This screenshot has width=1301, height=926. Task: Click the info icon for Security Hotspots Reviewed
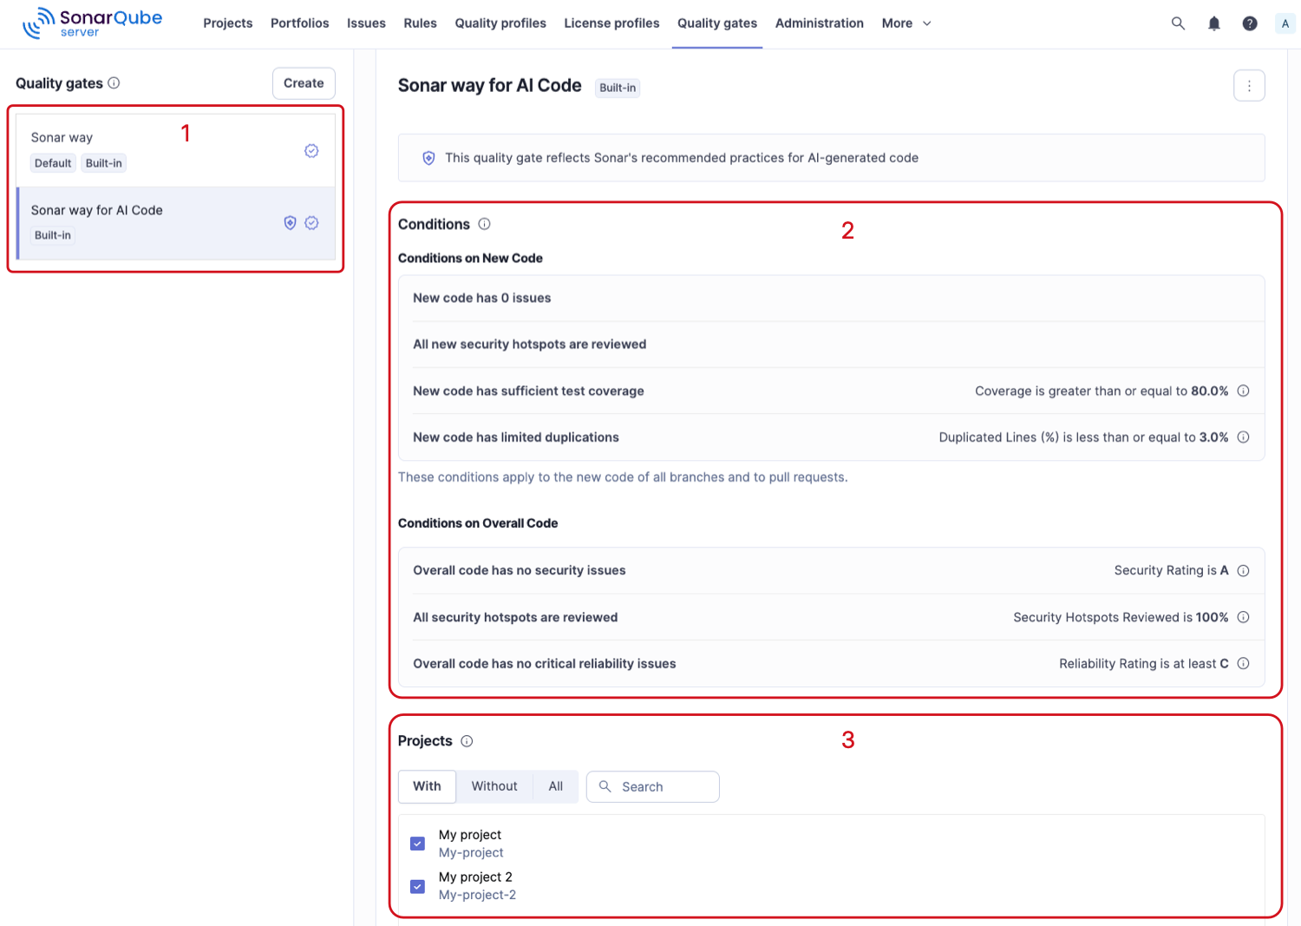pos(1243,617)
